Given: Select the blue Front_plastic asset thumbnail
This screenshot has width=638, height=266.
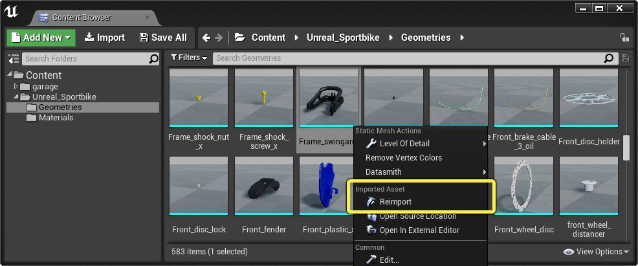Looking at the screenshot, I should point(325,186).
